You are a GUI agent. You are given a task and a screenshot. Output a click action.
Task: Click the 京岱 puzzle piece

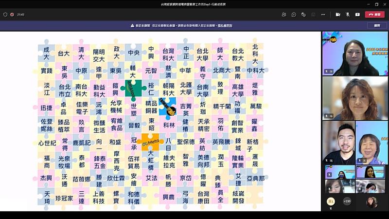coord(186,178)
